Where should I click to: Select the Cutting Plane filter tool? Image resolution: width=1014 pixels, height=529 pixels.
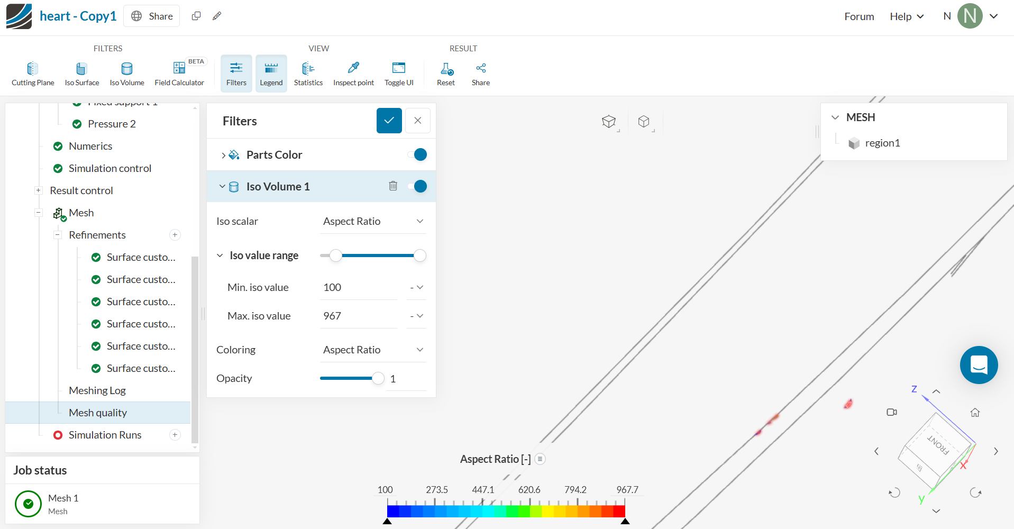[33, 74]
